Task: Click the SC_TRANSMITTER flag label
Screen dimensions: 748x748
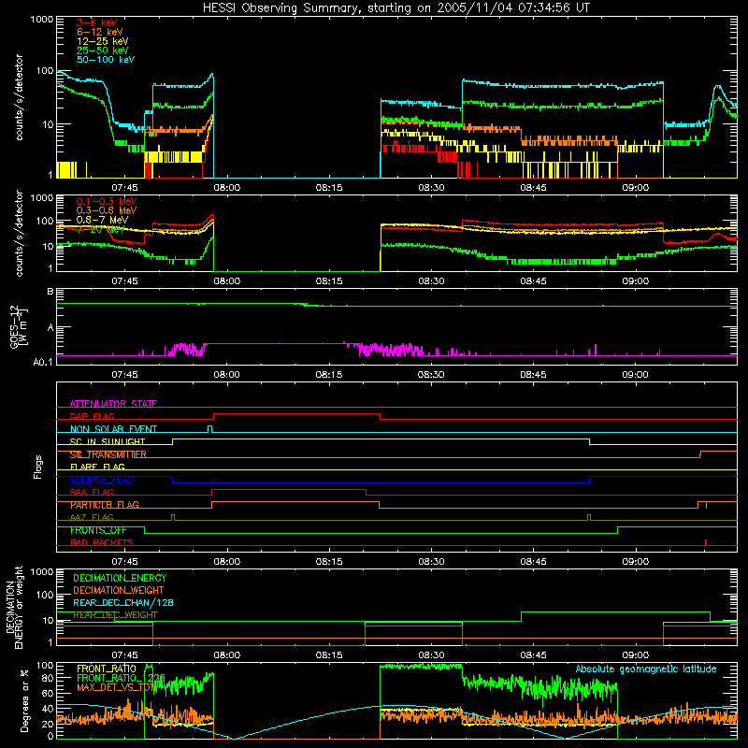Action: click(108, 454)
